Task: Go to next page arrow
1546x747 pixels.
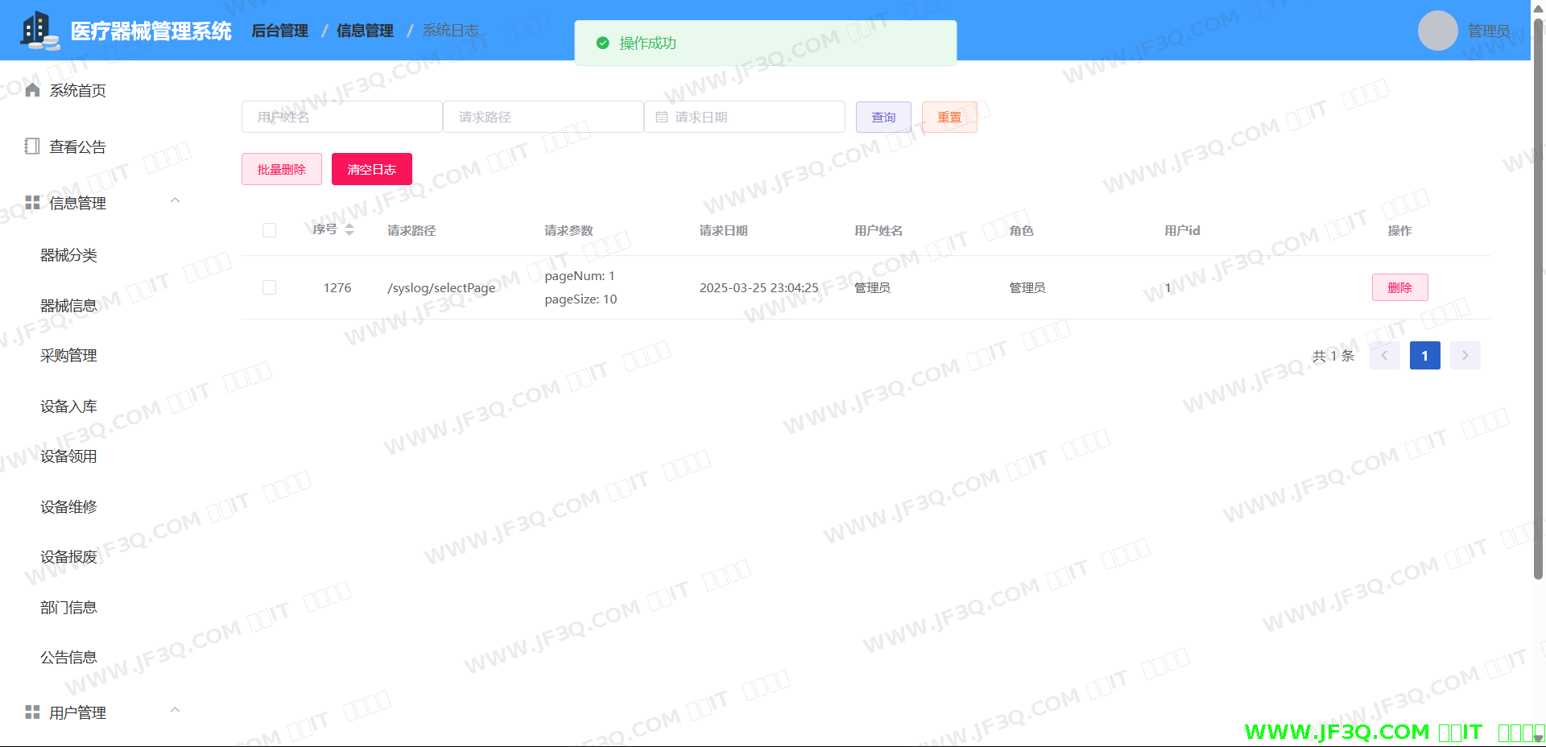Action: click(x=1465, y=356)
